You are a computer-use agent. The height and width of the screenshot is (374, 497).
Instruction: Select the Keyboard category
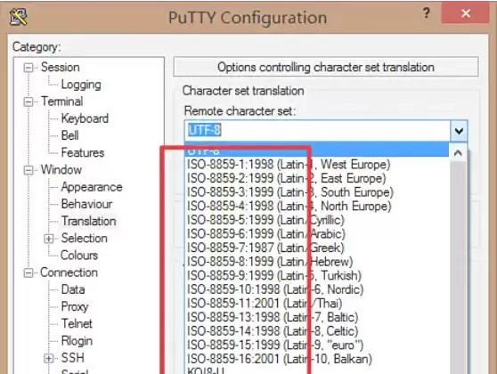coord(85,118)
